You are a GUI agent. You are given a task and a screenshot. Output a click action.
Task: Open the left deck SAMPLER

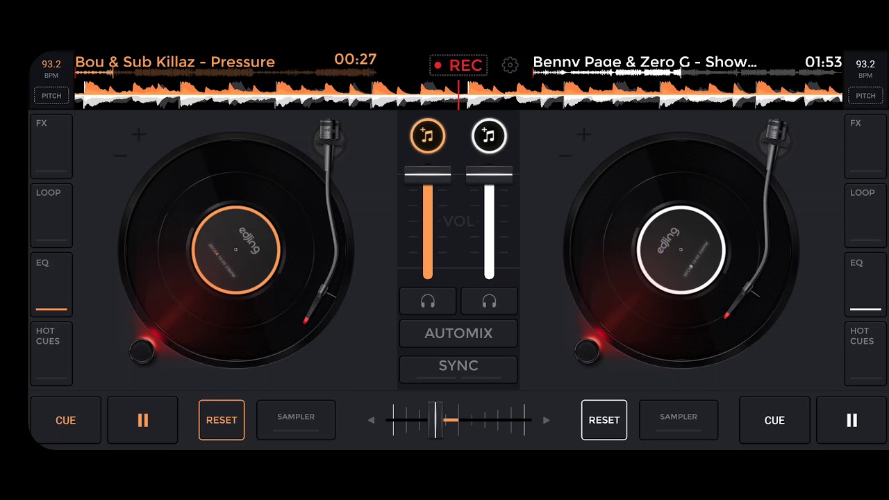tap(296, 420)
